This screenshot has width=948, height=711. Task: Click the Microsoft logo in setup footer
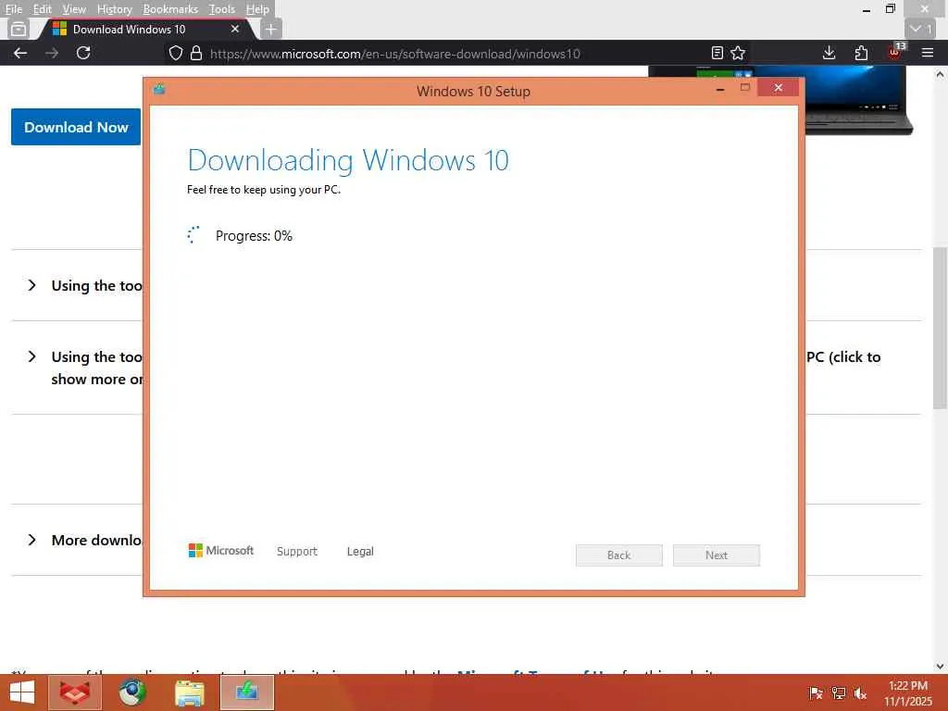(221, 551)
